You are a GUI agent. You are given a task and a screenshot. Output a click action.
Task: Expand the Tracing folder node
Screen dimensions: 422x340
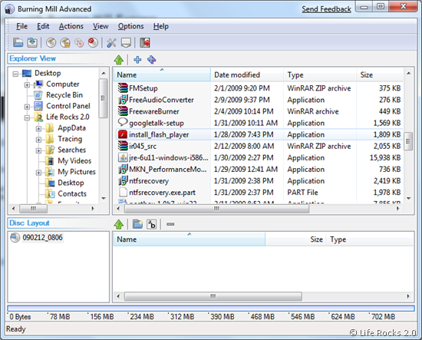tap(38, 140)
